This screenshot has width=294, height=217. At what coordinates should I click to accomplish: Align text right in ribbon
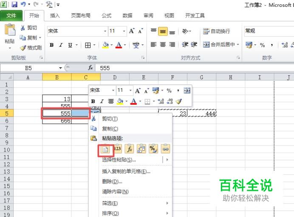point(172,45)
